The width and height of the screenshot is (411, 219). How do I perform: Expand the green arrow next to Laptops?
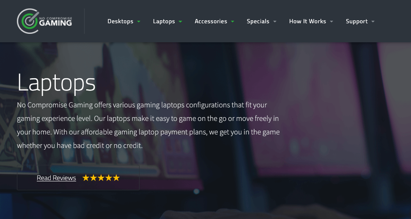coord(180,22)
